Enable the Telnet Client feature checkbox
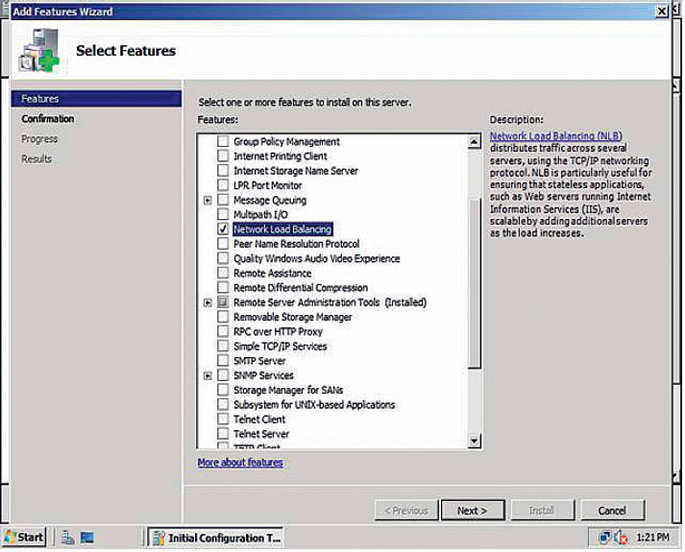The height and width of the screenshot is (552, 685). pos(224,420)
